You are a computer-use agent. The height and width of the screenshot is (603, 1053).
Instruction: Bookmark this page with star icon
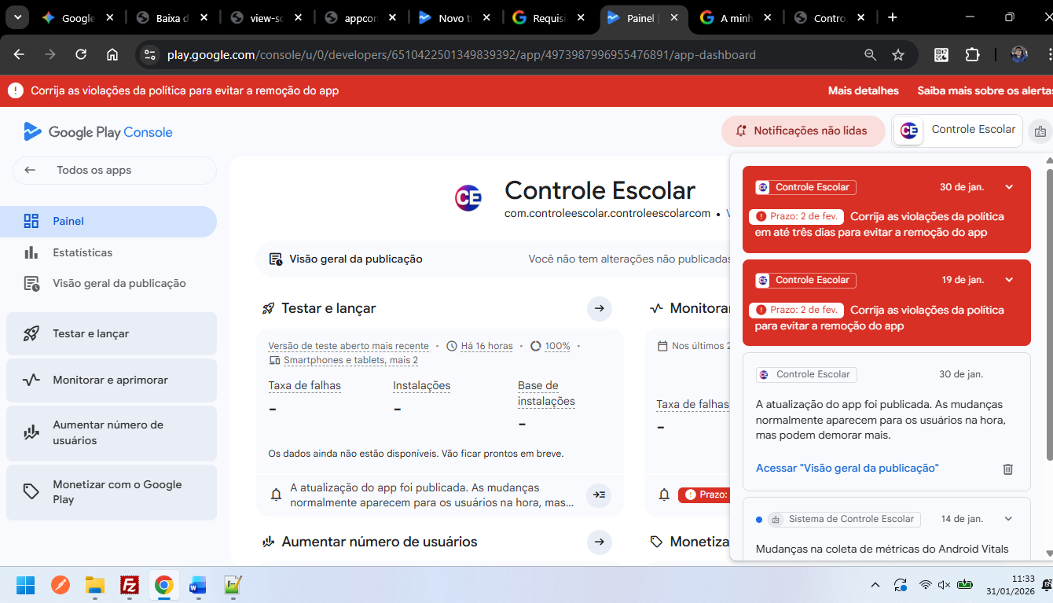(898, 55)
